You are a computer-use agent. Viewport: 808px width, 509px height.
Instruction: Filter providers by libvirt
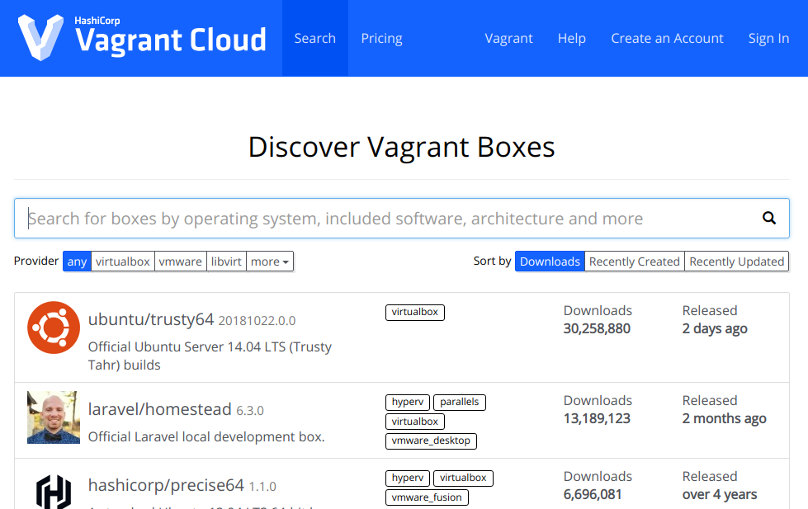pyautogui.click(x=226, y=262)
